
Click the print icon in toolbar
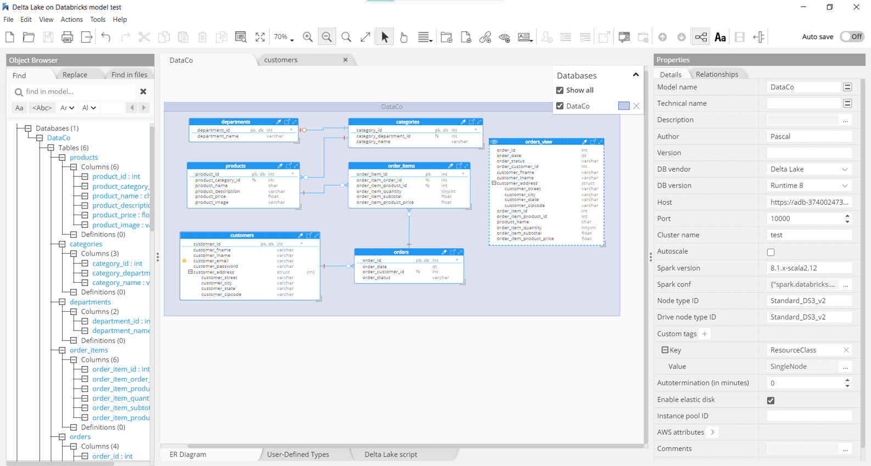coord(67,37)
